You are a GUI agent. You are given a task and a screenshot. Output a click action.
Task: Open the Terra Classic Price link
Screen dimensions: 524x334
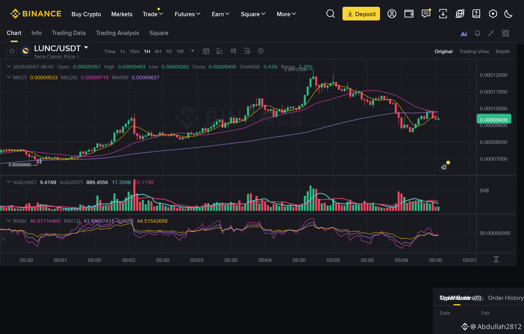click(x=56, y=57)
